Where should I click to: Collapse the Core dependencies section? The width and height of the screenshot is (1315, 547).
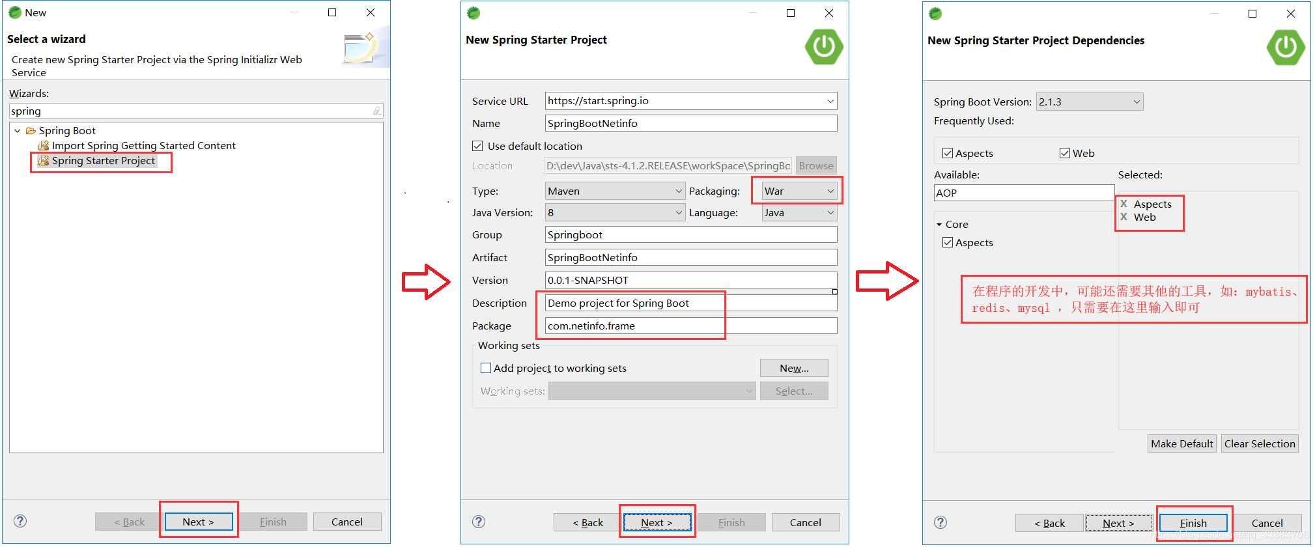[939, 225]
